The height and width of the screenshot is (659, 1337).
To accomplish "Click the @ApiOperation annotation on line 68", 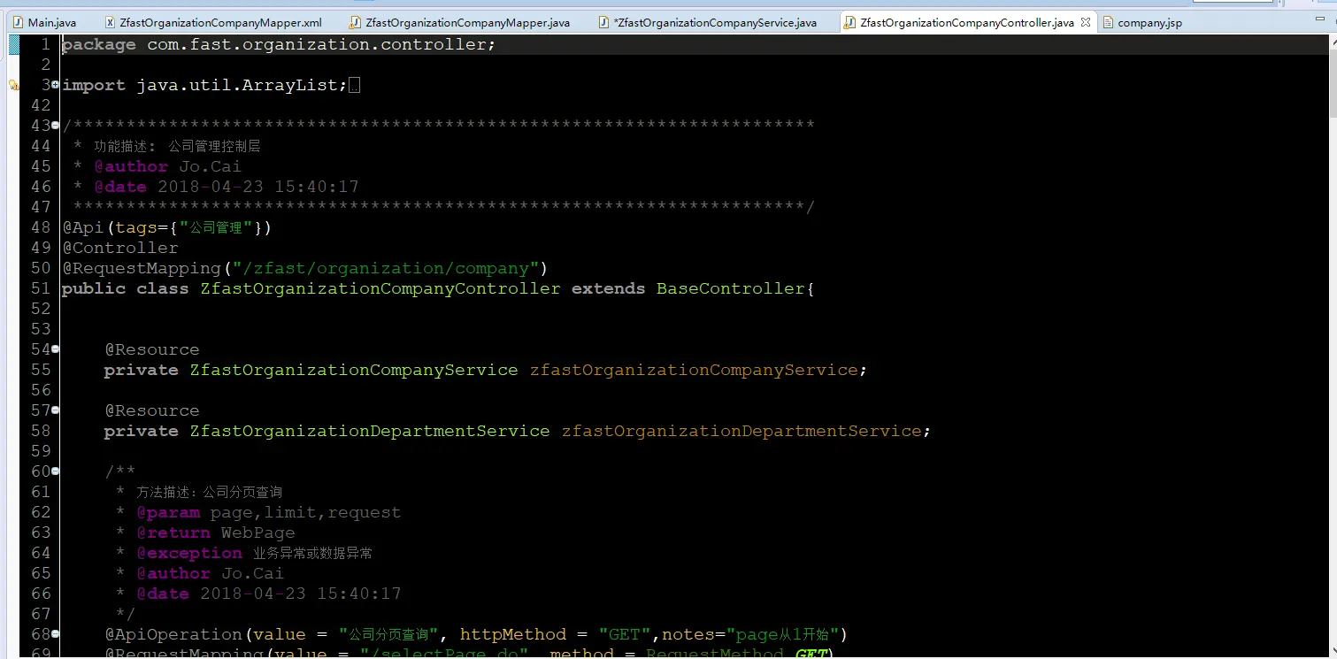I will coord(173,634).
